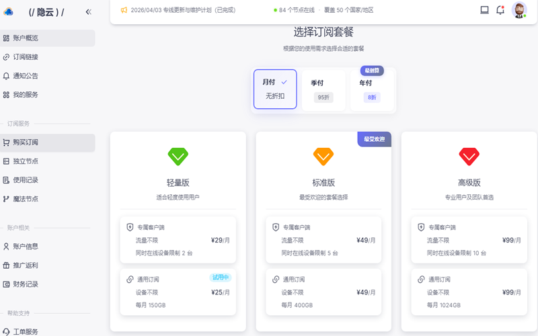Image resolution: width=538 pixels, height=336 pixels.
Task: Select 年付 8折 billing option
Action: 372,90
